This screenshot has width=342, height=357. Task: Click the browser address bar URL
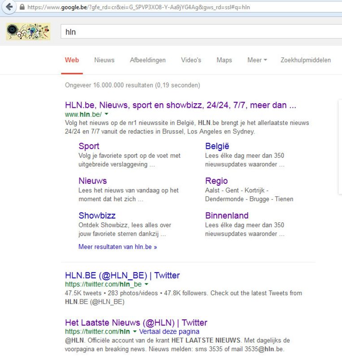point(139,7)
